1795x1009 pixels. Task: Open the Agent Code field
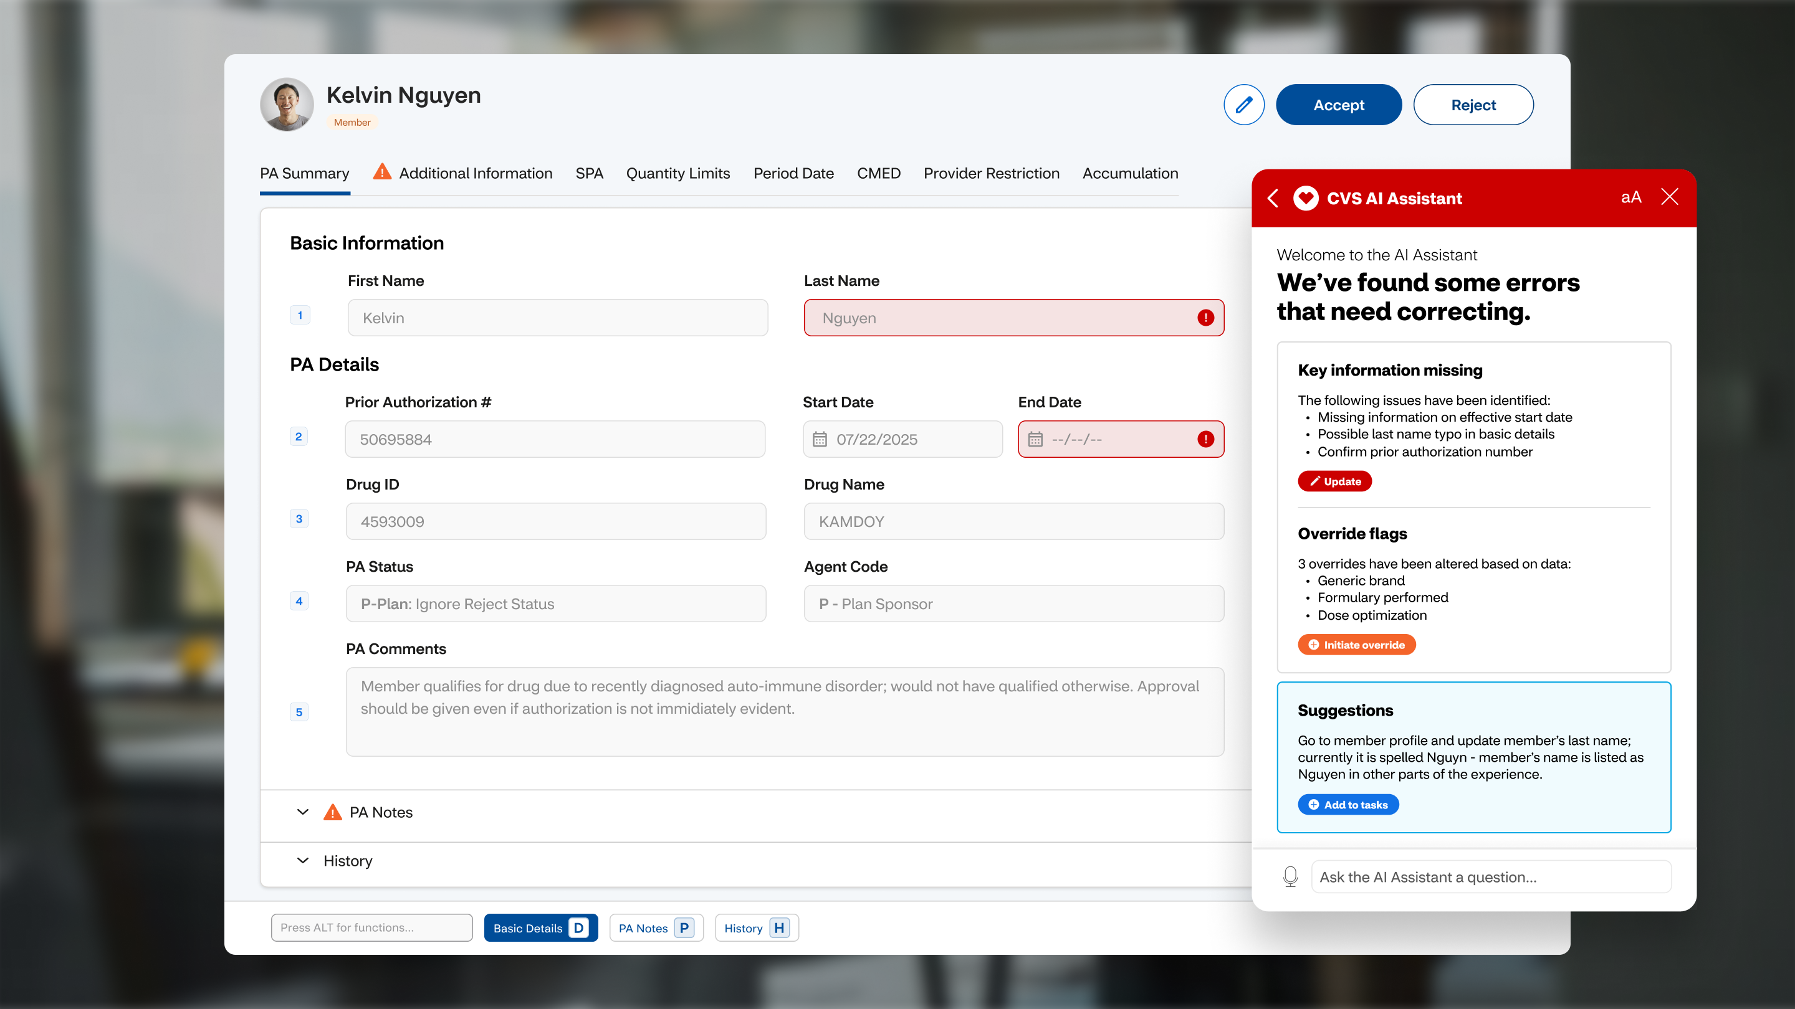[x=1014, y=604]
